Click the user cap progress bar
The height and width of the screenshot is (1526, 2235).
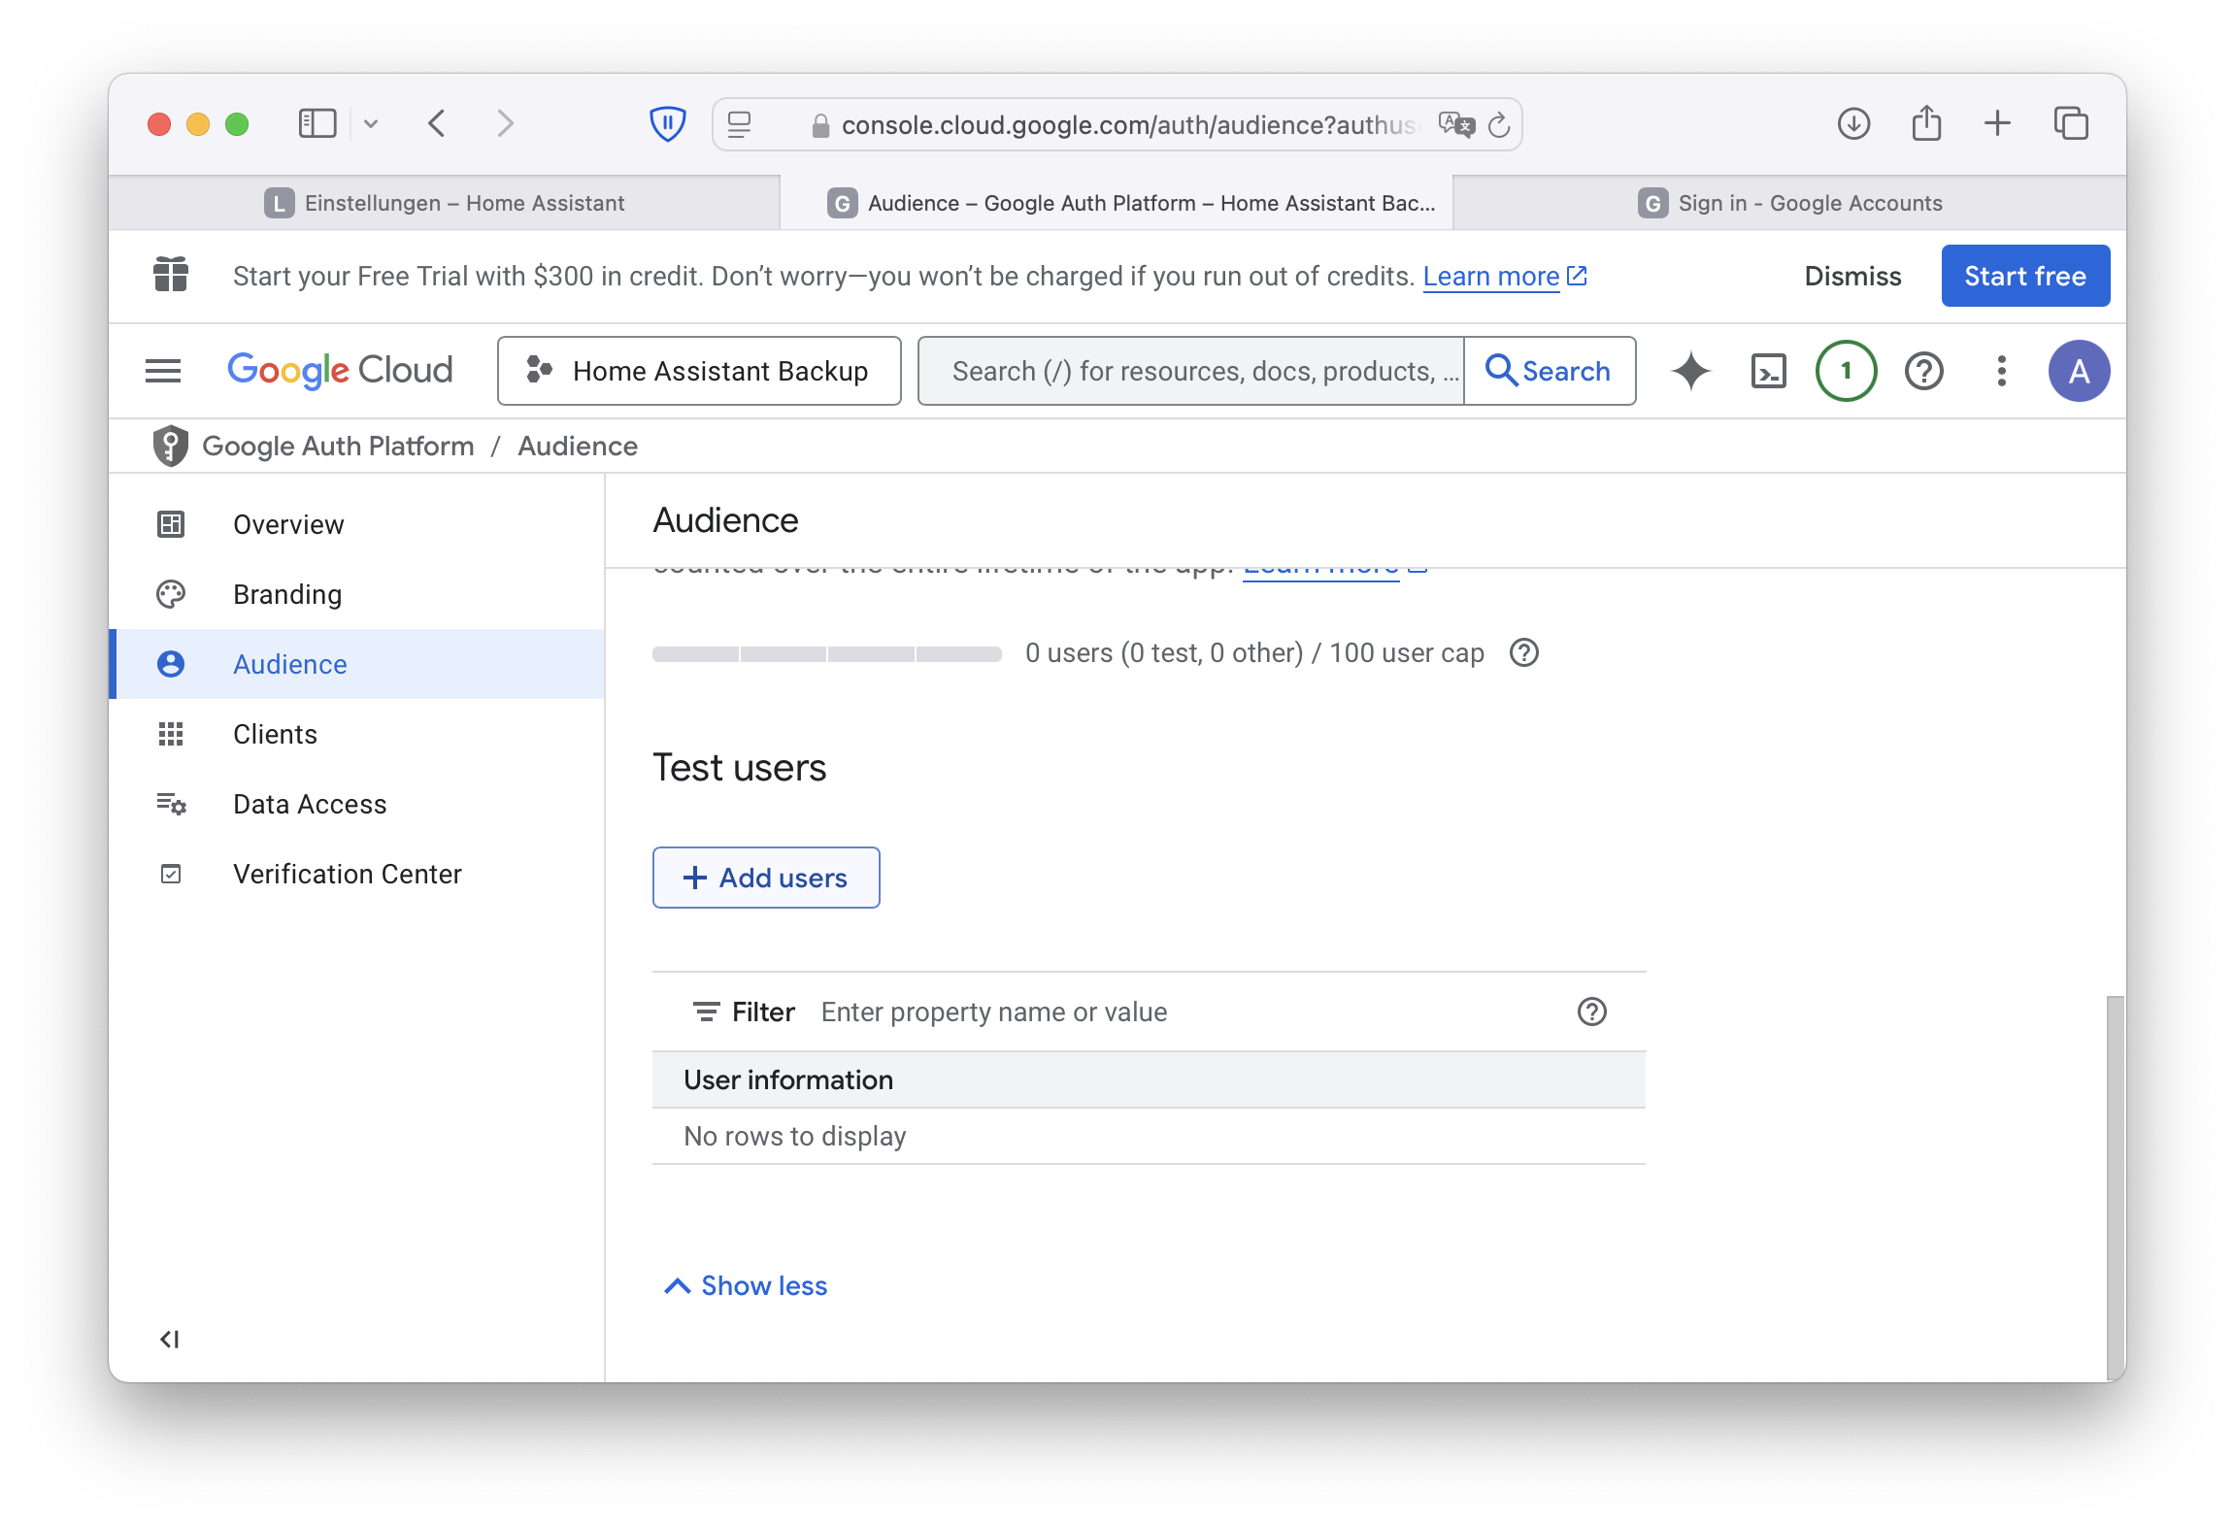(x=826, y=654)
